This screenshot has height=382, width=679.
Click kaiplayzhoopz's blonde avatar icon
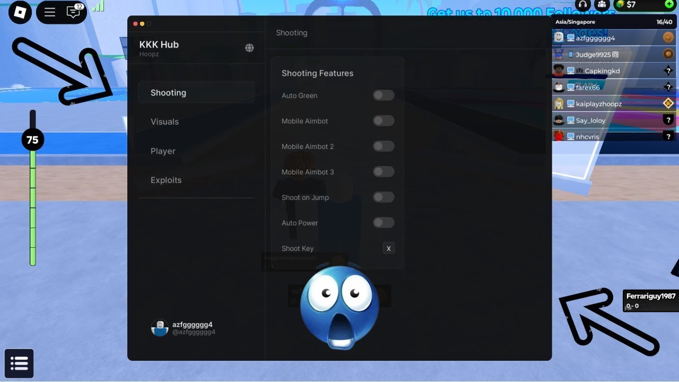(x=559, y=103)
